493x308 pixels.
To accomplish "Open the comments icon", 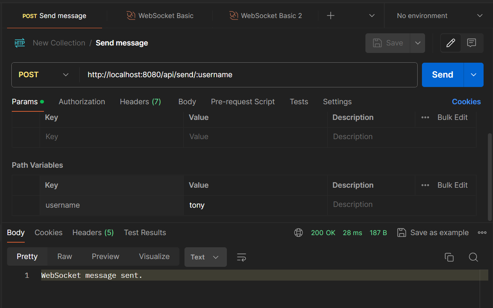I will click(471, 43).
